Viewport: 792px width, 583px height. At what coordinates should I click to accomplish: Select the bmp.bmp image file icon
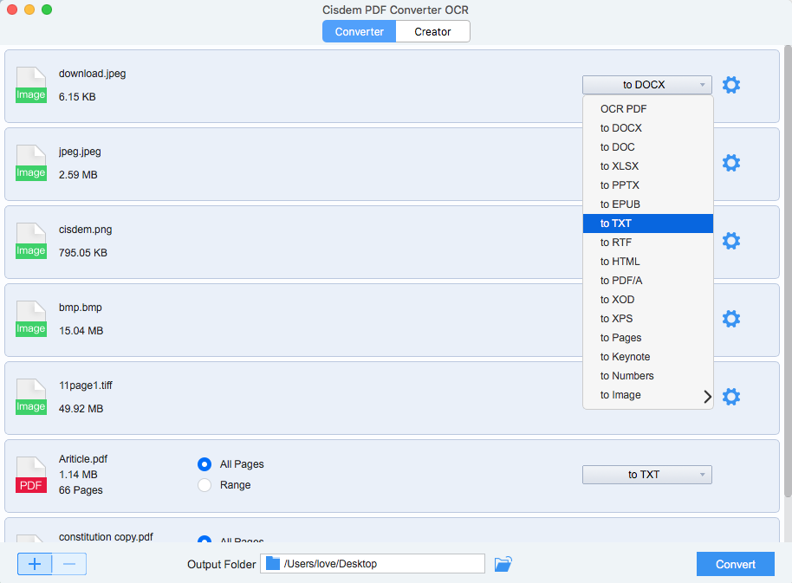click(31, 319)
